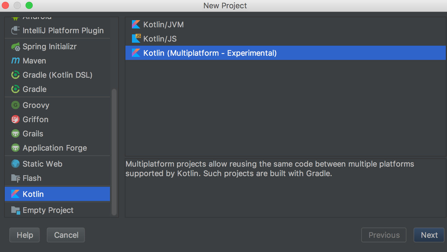Click the Groovy green circle icon
This screenshot has width=447, height=252.
tap(15, 105)
